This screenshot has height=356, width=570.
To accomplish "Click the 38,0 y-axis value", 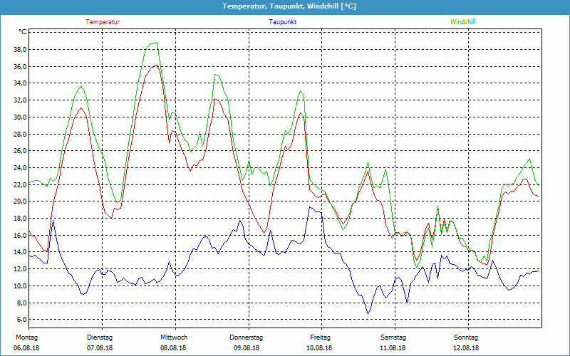I will coord(20,49).
